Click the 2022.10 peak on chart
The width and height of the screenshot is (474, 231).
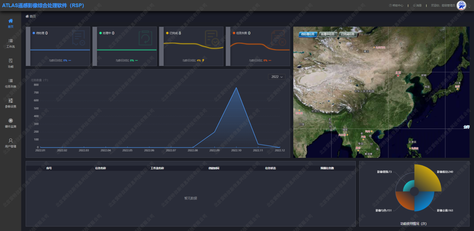coord(236,88)
